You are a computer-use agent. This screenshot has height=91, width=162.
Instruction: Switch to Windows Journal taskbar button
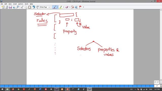[89, 89]
